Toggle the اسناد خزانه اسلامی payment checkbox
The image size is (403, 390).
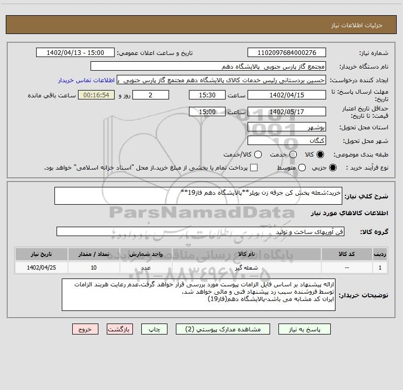pos(254,168)
